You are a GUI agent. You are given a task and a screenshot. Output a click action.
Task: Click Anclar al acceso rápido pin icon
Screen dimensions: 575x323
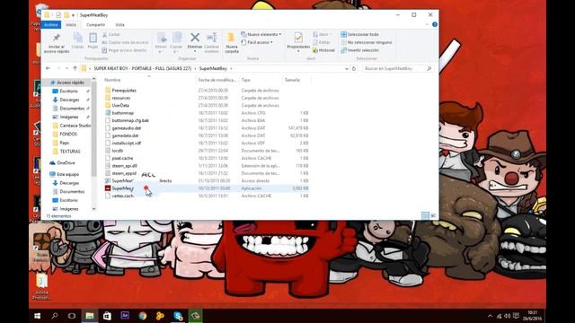click(57, 38)
